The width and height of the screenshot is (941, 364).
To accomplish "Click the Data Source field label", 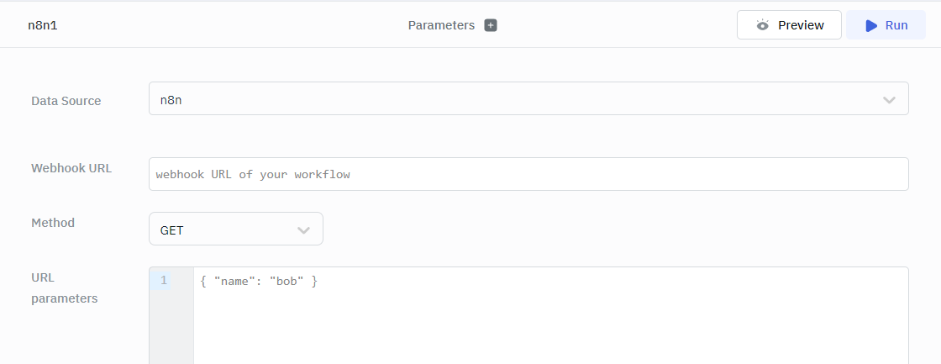I will 66,101.
